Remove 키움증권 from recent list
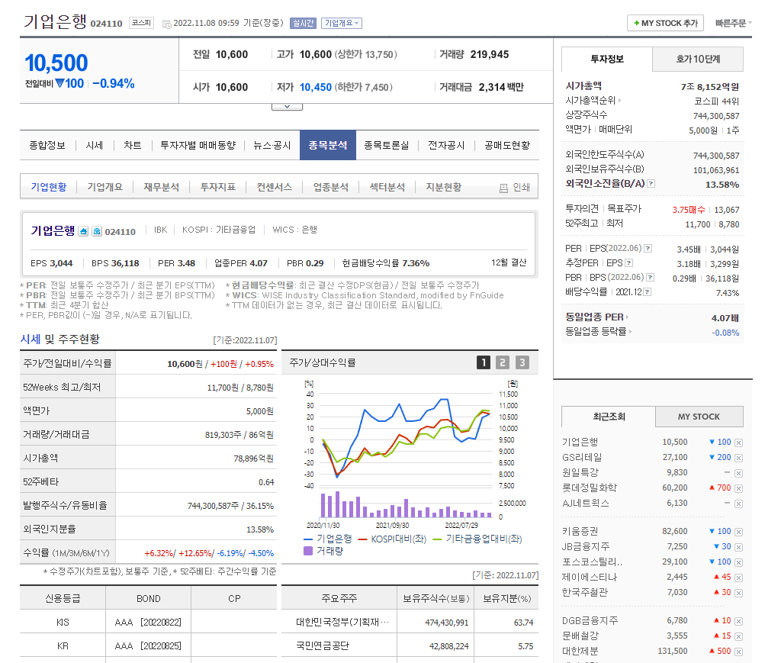765x663 pixels. [x=738, y=533]
